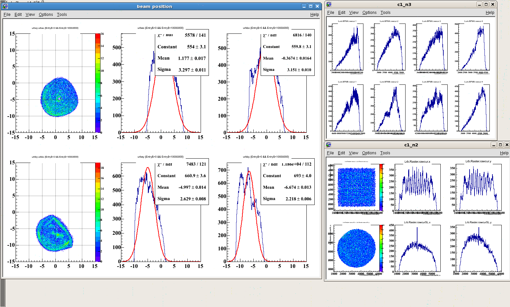Open View menu in c1_n3 window

pyautogui.click(x=354, y=13)
